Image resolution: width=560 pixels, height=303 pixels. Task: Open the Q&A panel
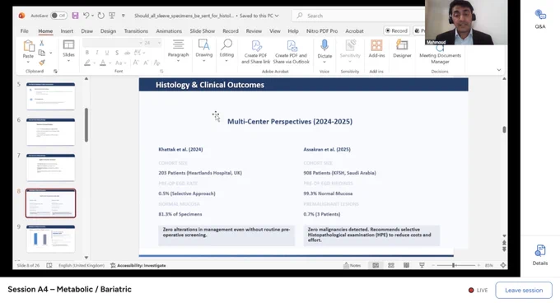tap(540, 19)
